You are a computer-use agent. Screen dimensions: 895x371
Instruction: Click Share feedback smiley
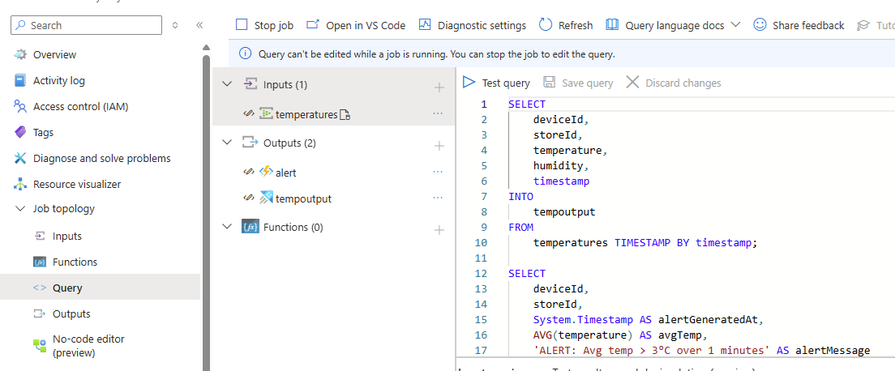tap(760, 25)
